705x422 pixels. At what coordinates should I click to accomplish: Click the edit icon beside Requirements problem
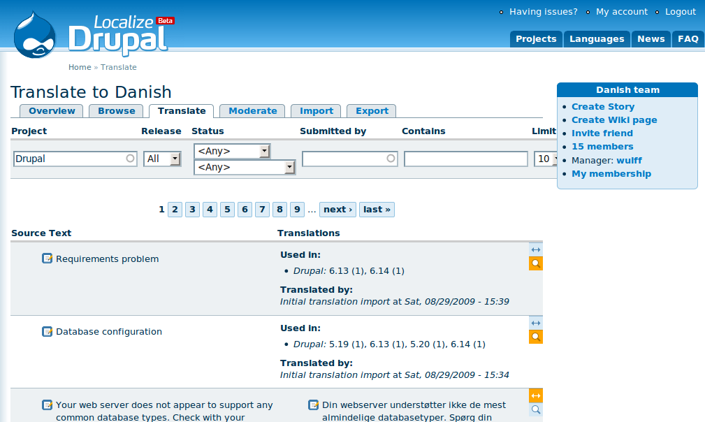click(x=48, y=259)
